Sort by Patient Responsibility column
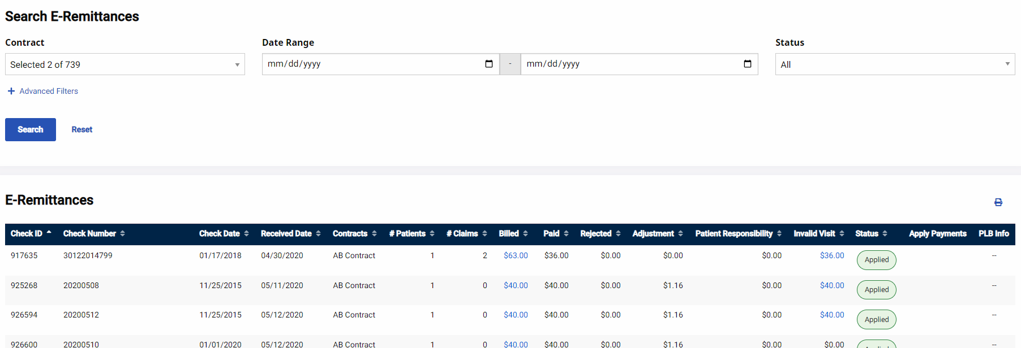The width and height of the screenshot is (1021, 348). pos(737,233)
